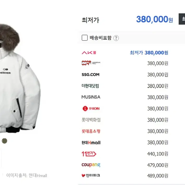This screenshot has width=185, height=185.
Task: Open the MUSINSA seller logo
Action: click(x=91, y=97)
